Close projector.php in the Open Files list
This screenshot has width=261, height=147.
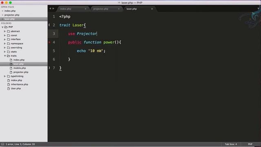(x=2, y=15)
